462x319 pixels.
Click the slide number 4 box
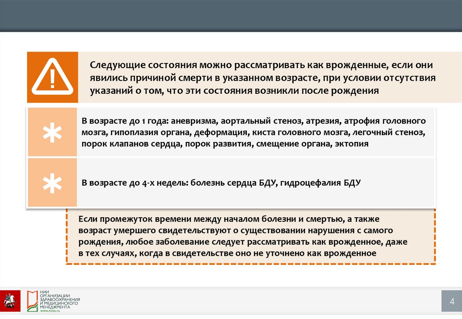451,301
